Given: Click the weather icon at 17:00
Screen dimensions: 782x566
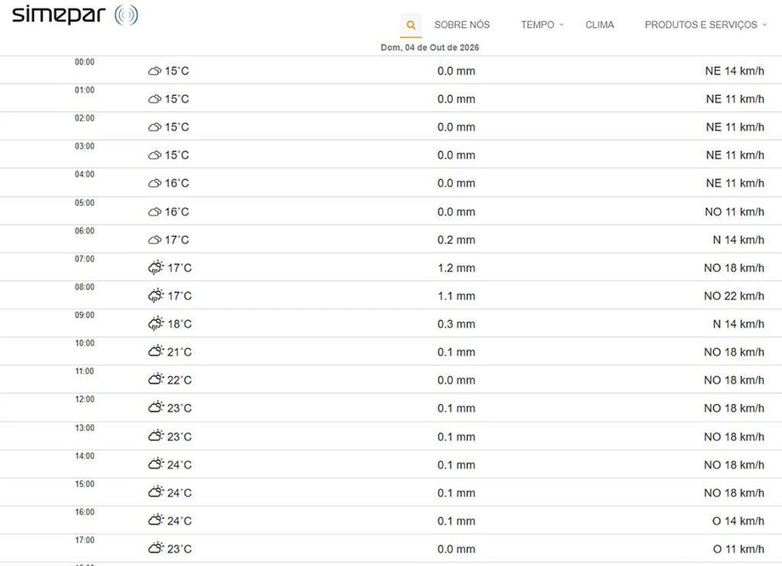Looking at the screenshot, I should 156,548.
